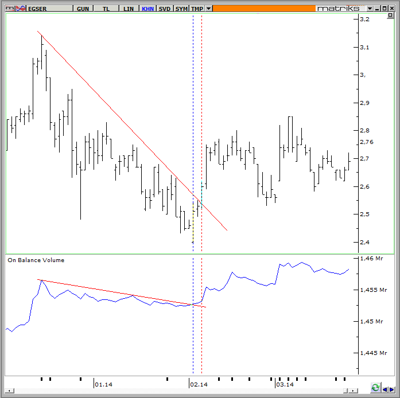Toggle the LIN linear scale button
400x398 pixels.
[128, 9]
